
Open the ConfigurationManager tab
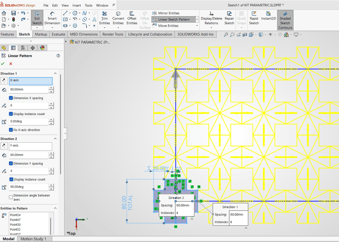click(x=23, y=48)
